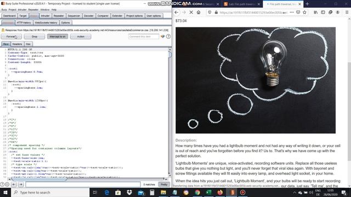Toggle the Intercept is on button
Image resolution: width=351 pixels, height=197 pixels.
click(x=58, y=37)
